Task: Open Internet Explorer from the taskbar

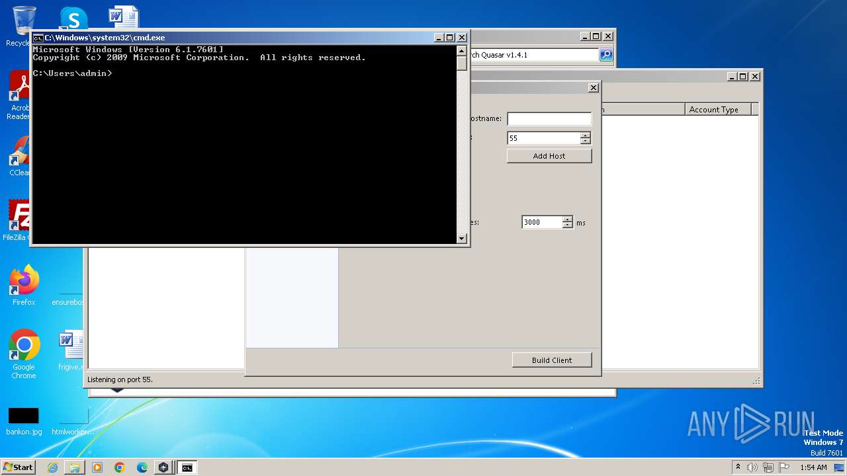Action: click(x=52, y=467)
